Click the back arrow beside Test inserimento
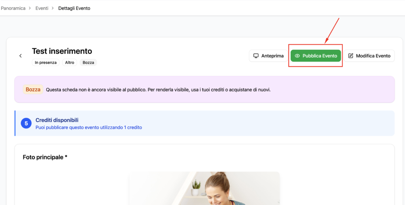Screen dimensions: 405x205 click(21, 56)
